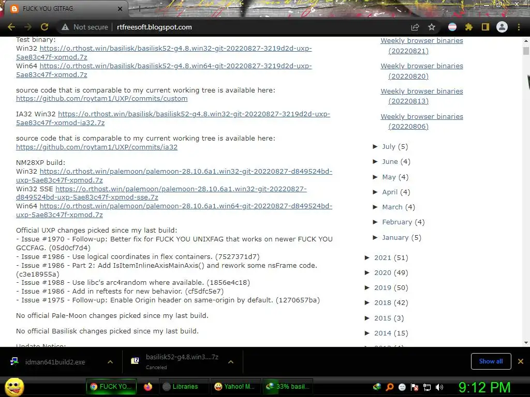Image resolution: width=530 pixels, height=397 pixels.
Task: Open the striped flag extension icon
Action: (452, 27)
